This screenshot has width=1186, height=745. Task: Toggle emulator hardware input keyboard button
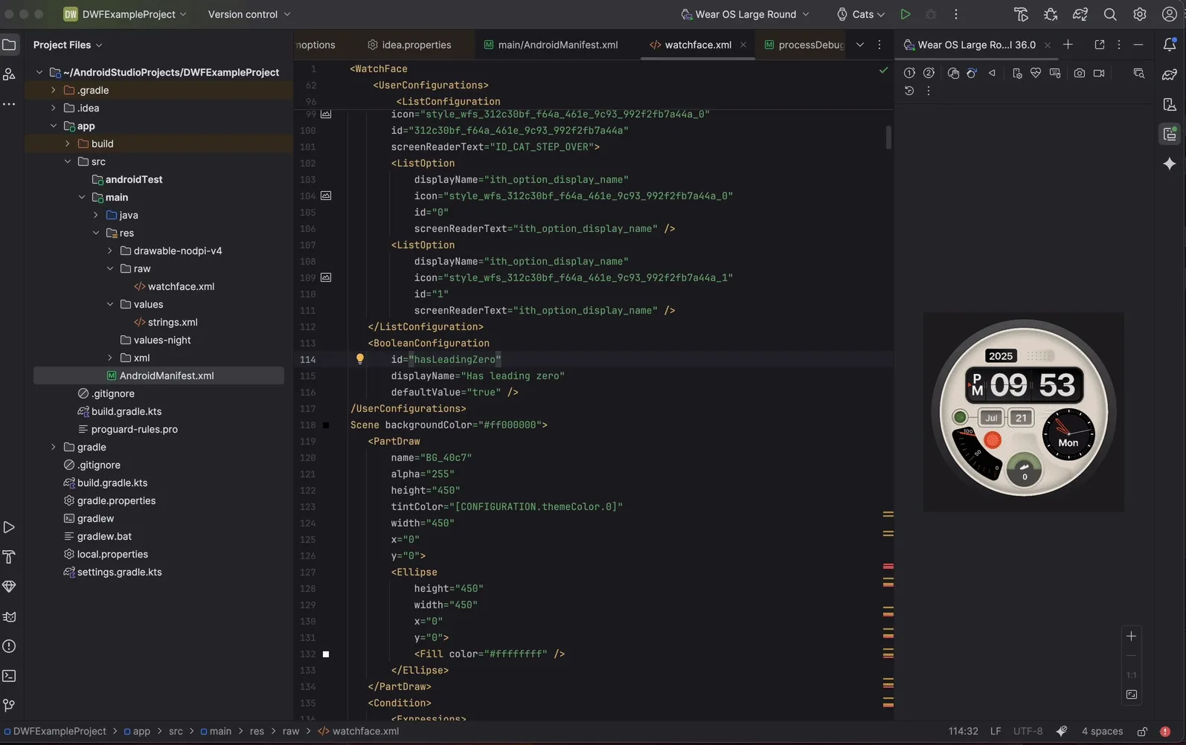click(x=1055, y=73)
